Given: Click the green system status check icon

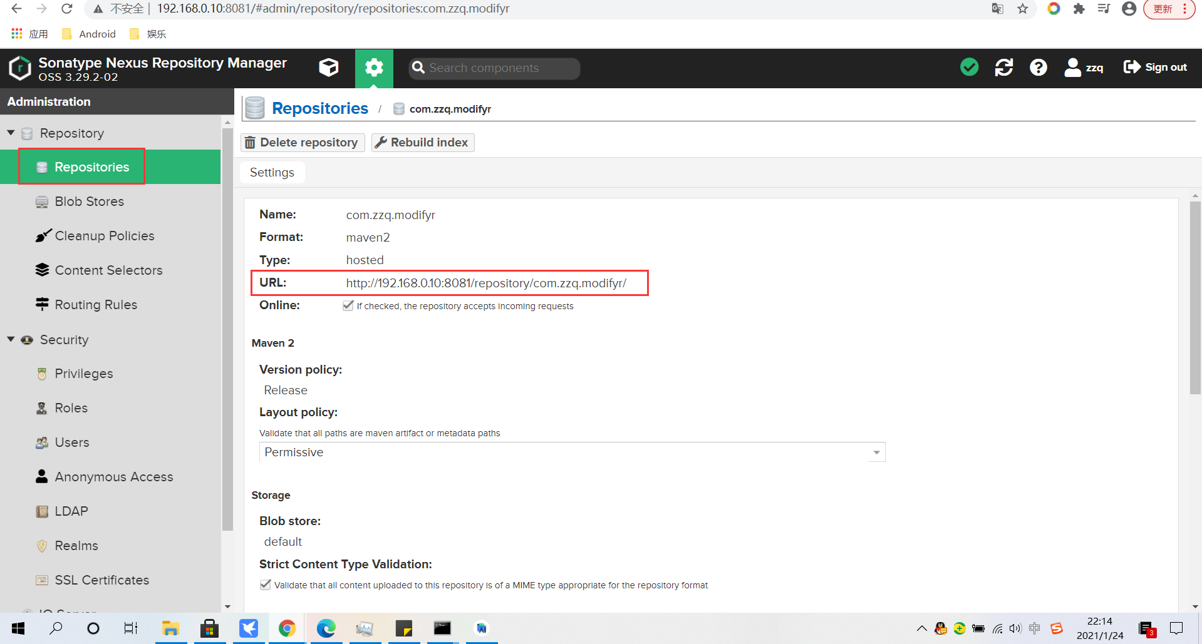Looking at the screenshot, I should point(969,67).
